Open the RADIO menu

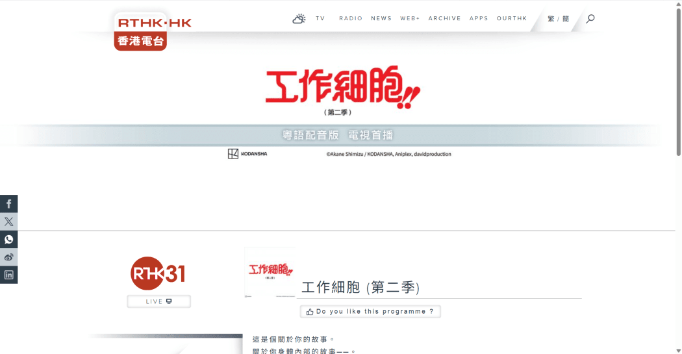point(351,18)
